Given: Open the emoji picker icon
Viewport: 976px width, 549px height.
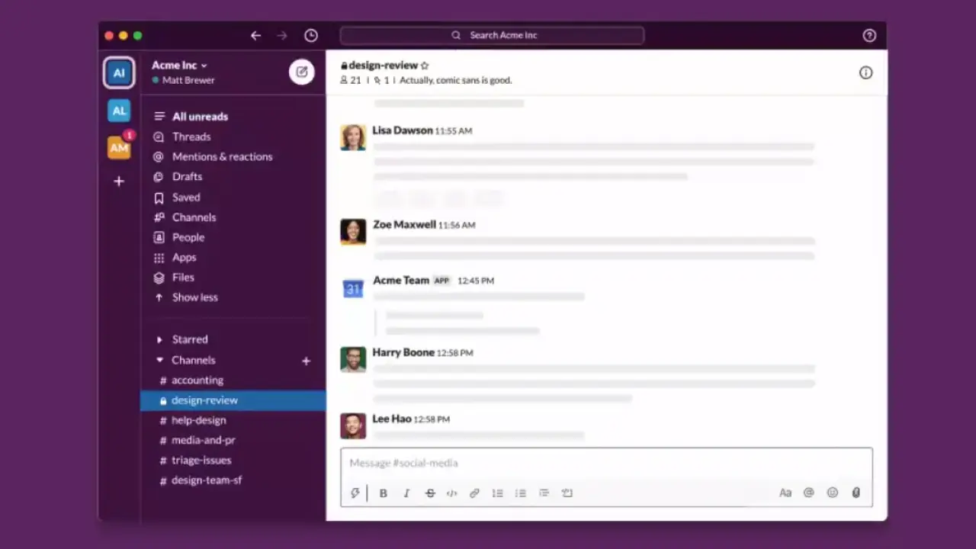Looking at the screenshot, I should point(833,493).
